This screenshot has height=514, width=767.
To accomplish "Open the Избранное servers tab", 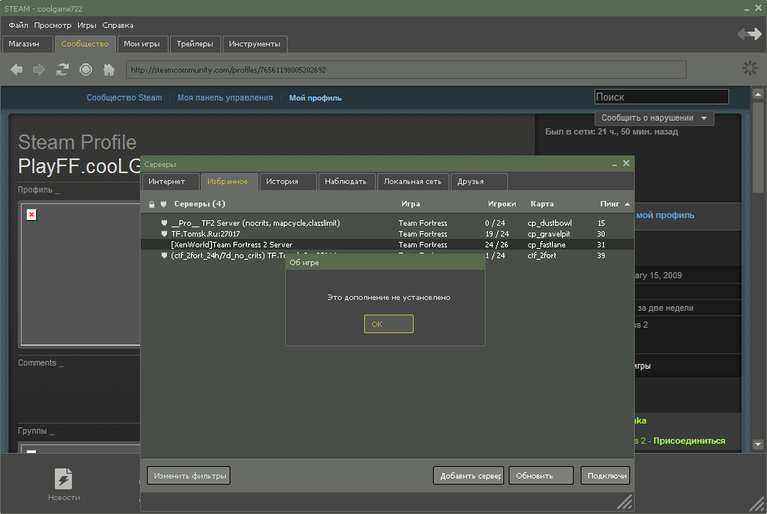I will click(x=229, y=182).
